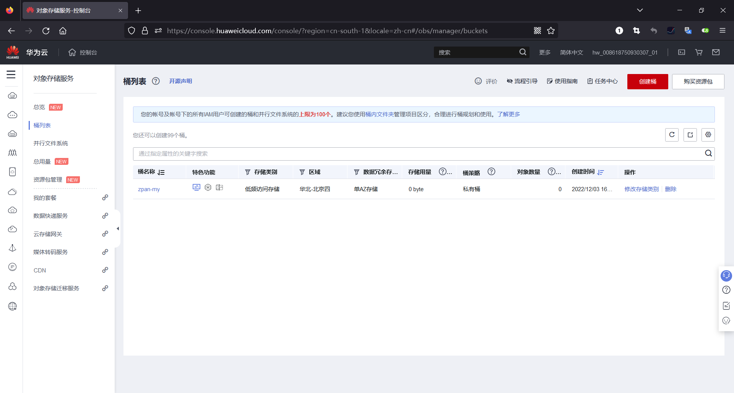Open 使用指南
Viewport: 734px width, 393px height.
(562, 81)
